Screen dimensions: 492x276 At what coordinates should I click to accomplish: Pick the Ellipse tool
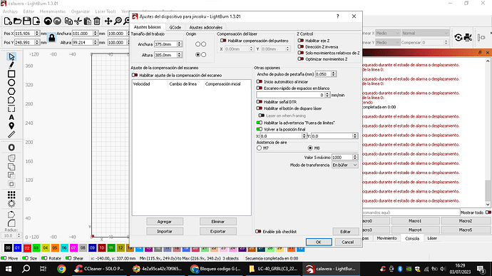point(11,83)
